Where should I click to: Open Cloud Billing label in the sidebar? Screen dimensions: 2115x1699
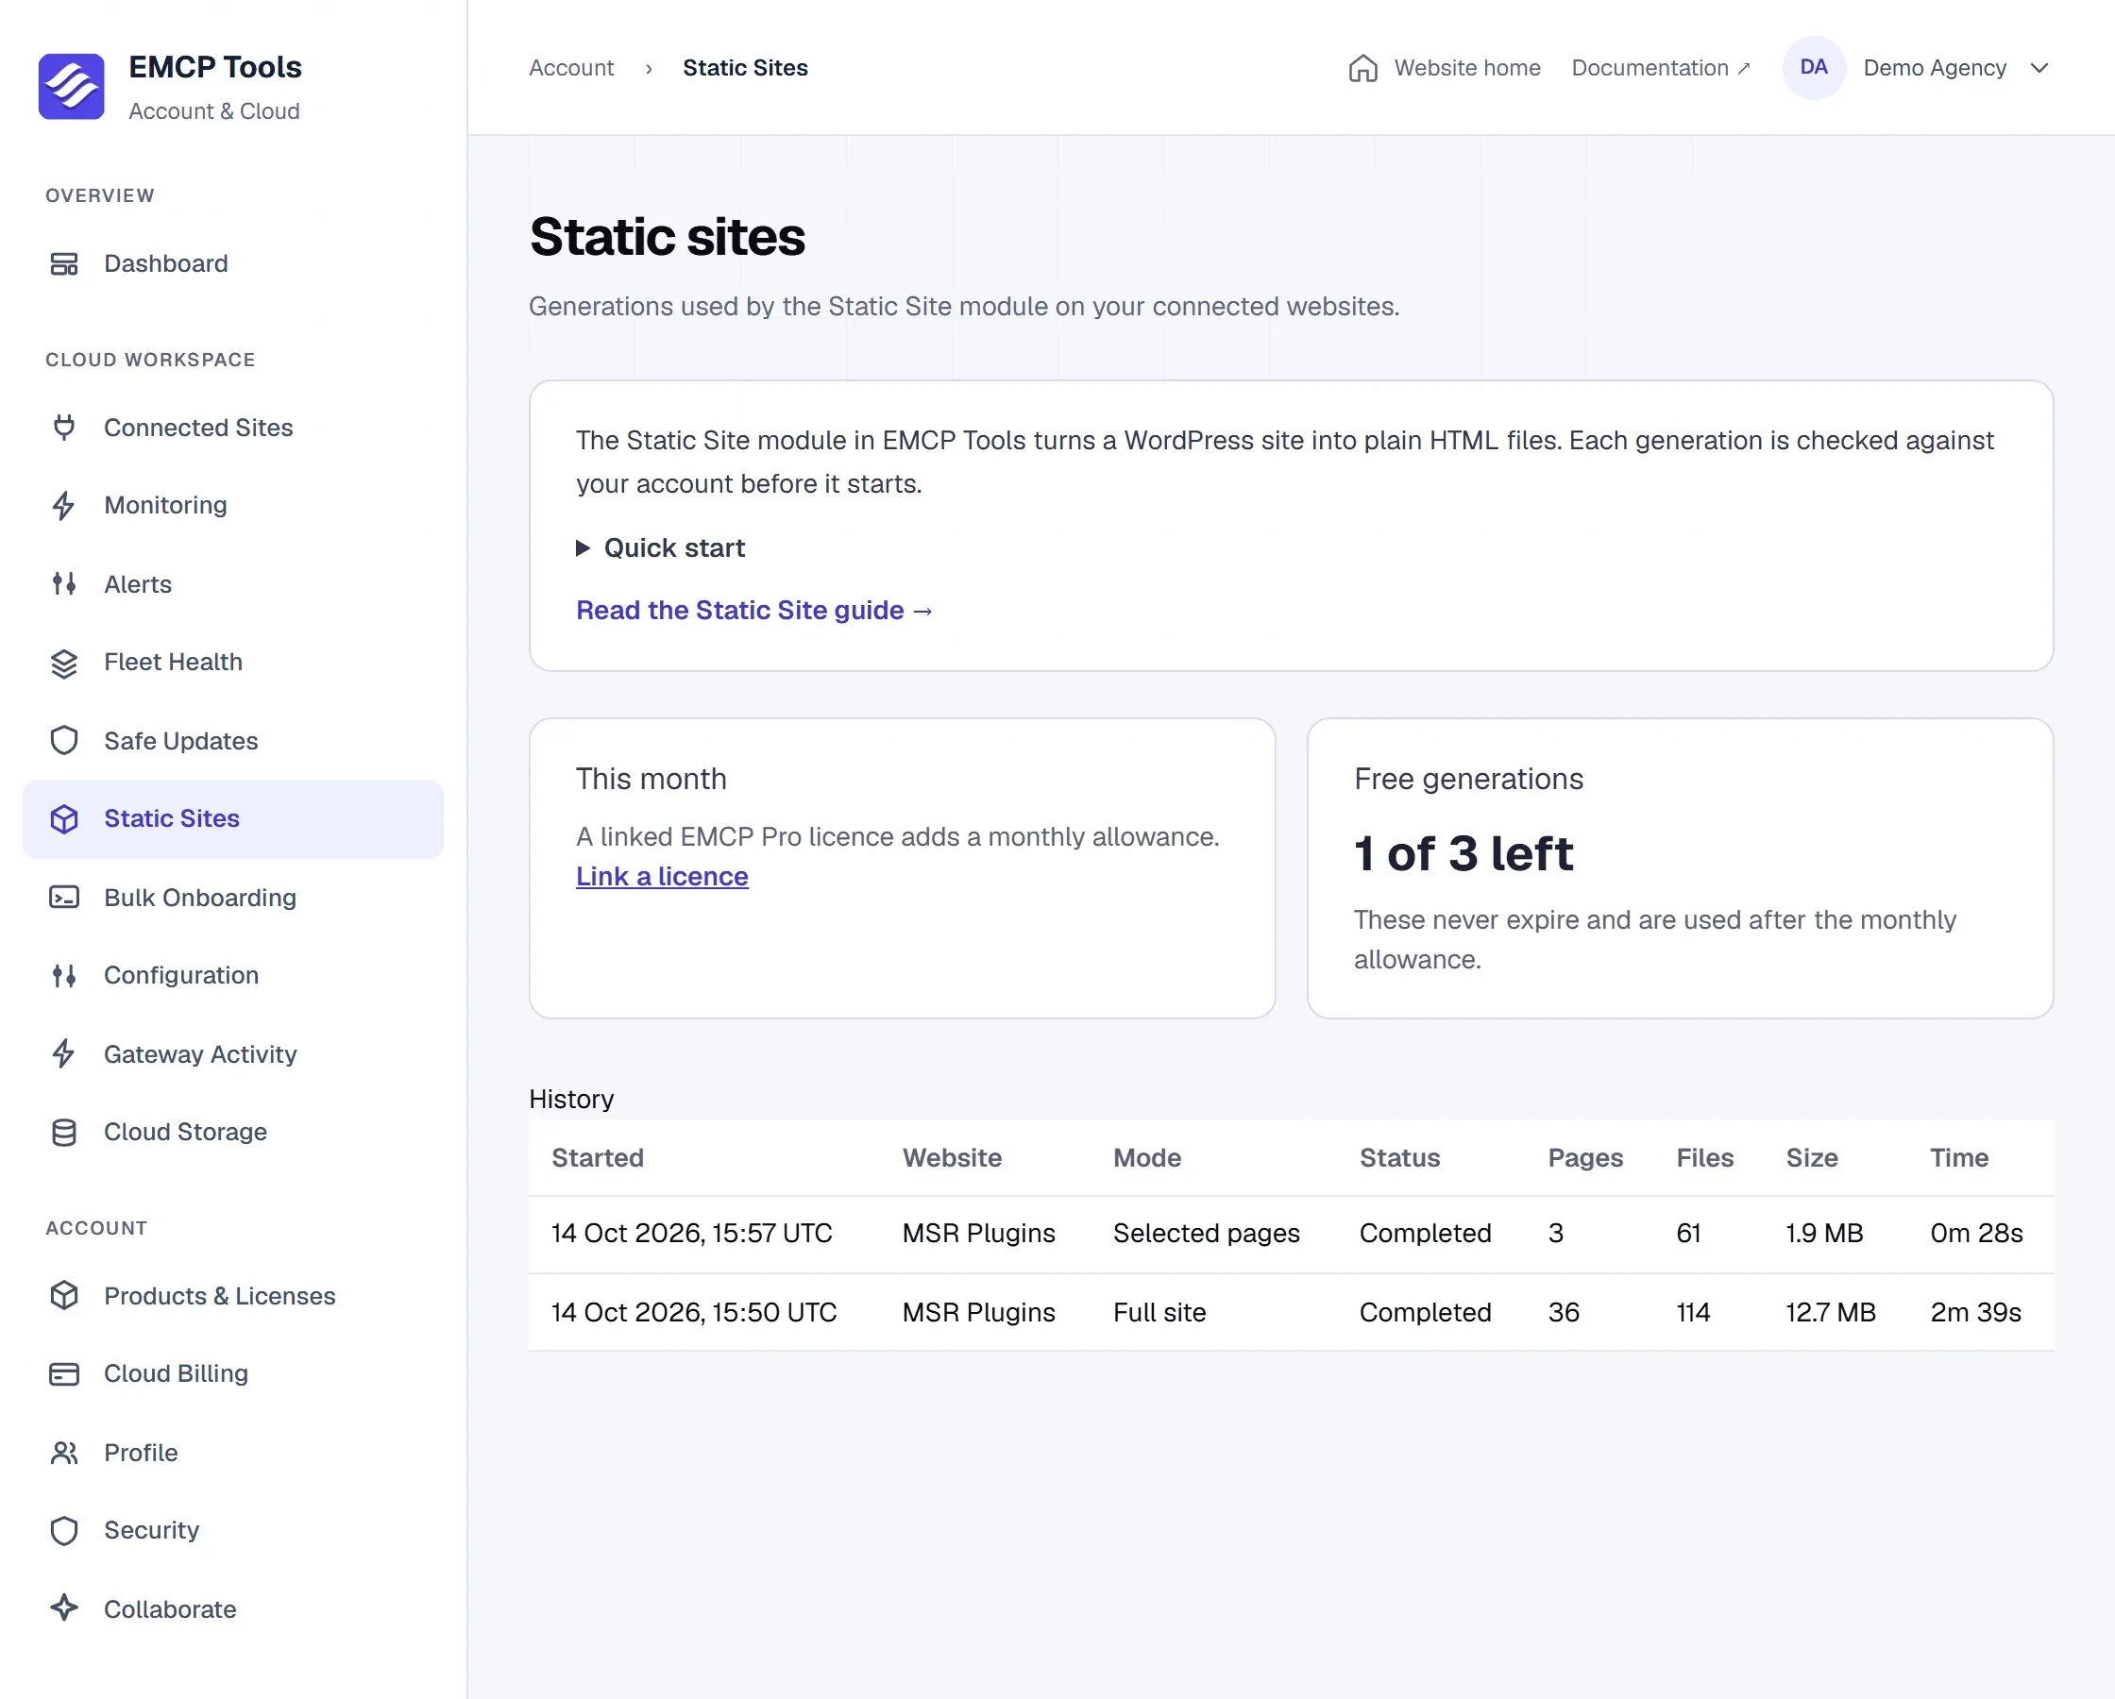point(177,1374)
